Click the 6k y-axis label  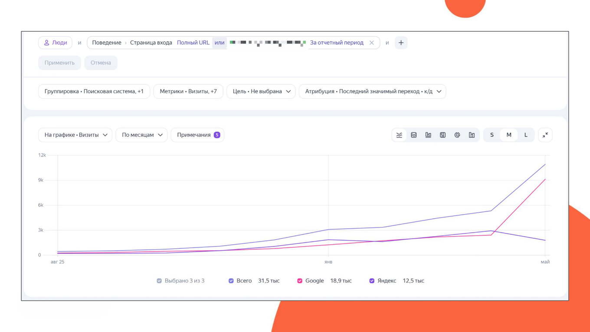[41, 205]
